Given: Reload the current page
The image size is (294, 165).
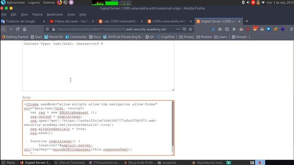Looking at the screenshot, I should click(x=17, y=29).
